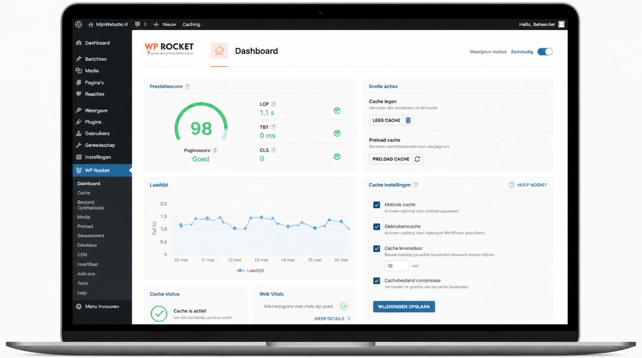Image resolution: width=642 pixels, height=358 pixels.
Task: Uncheck the Cachebestand compressie checkbox
Action: (x=377, y=281)
